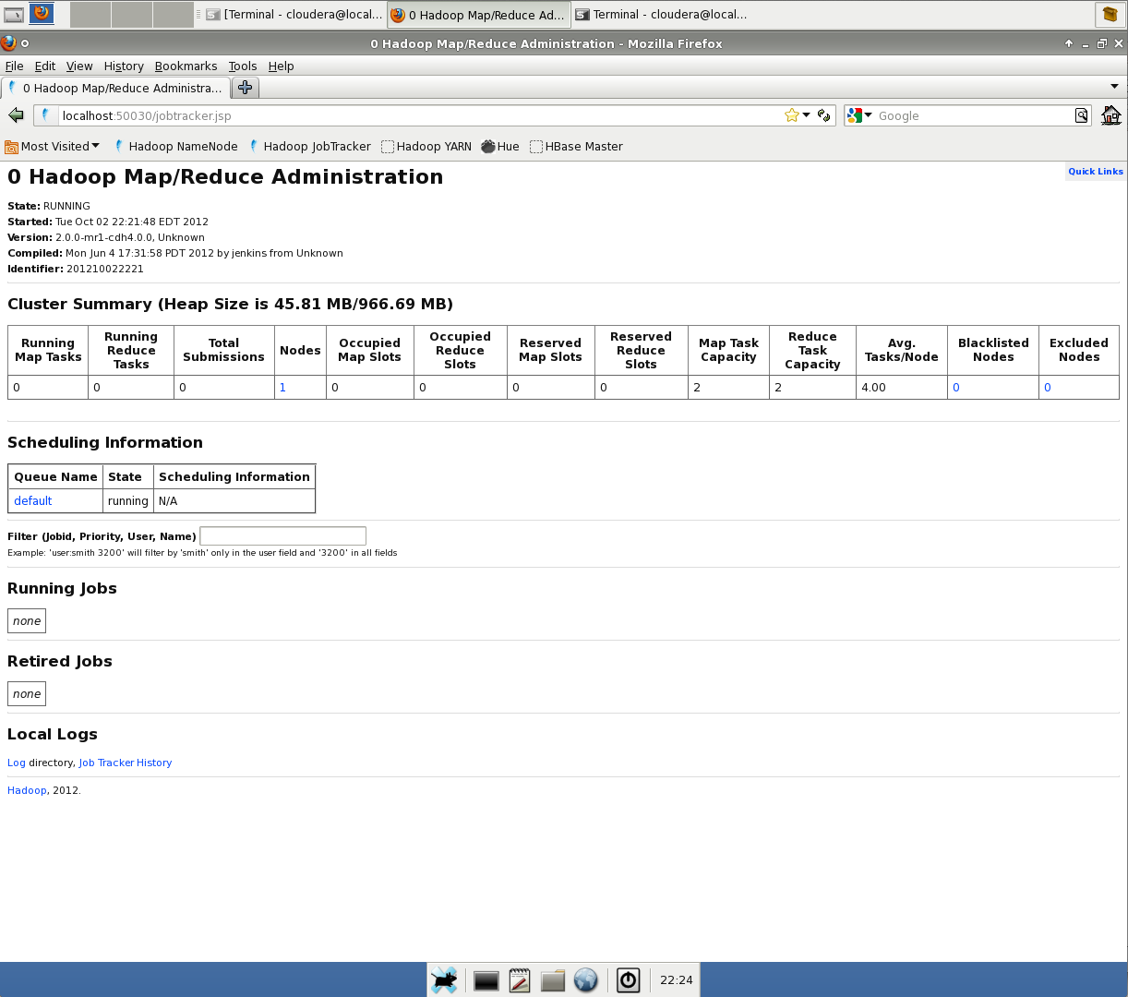Open the HBase Master bookmark
Screen dimensions: 1128x997
pyautogui.click(x=576, y=146)
